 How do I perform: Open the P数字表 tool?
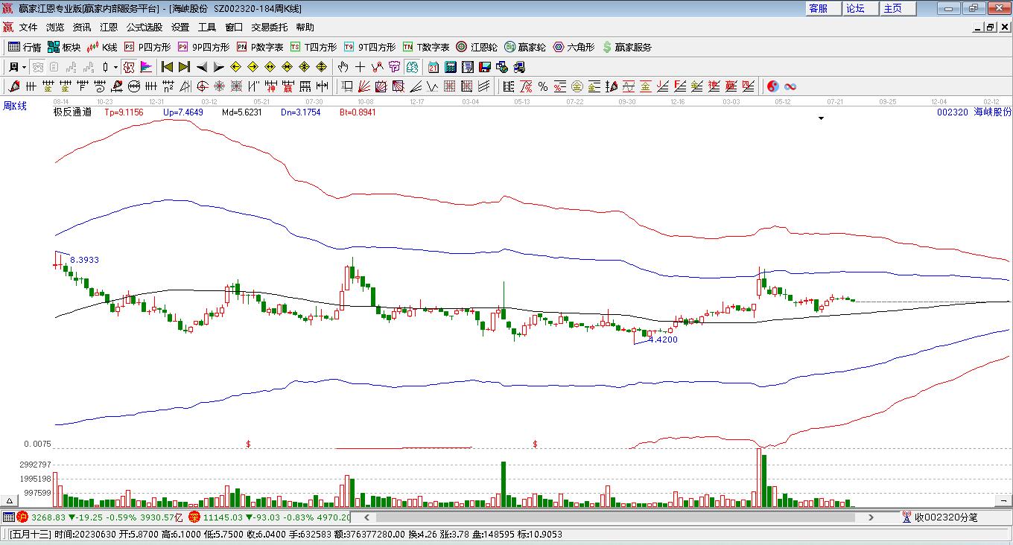[260, 47]
